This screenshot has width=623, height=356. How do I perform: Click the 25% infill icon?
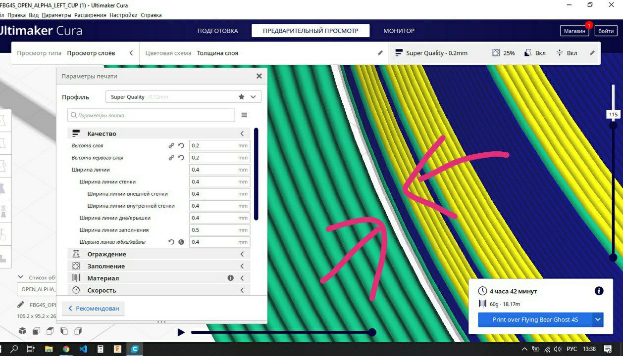496,53
